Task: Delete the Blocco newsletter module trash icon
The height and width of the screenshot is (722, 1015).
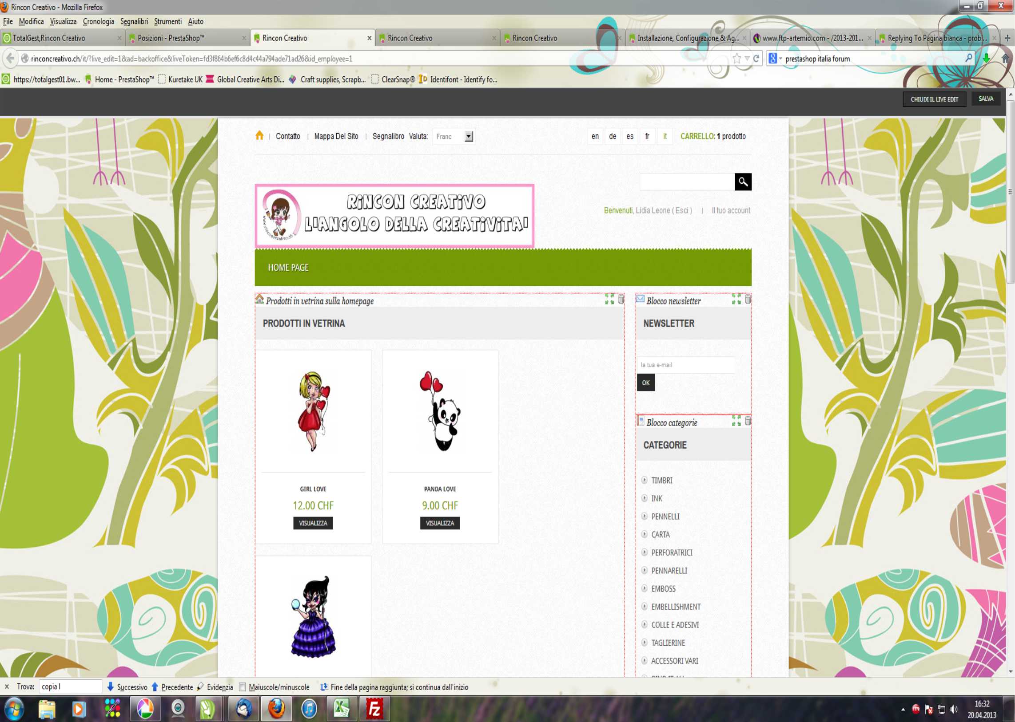Action: click(x=748, y=299)
